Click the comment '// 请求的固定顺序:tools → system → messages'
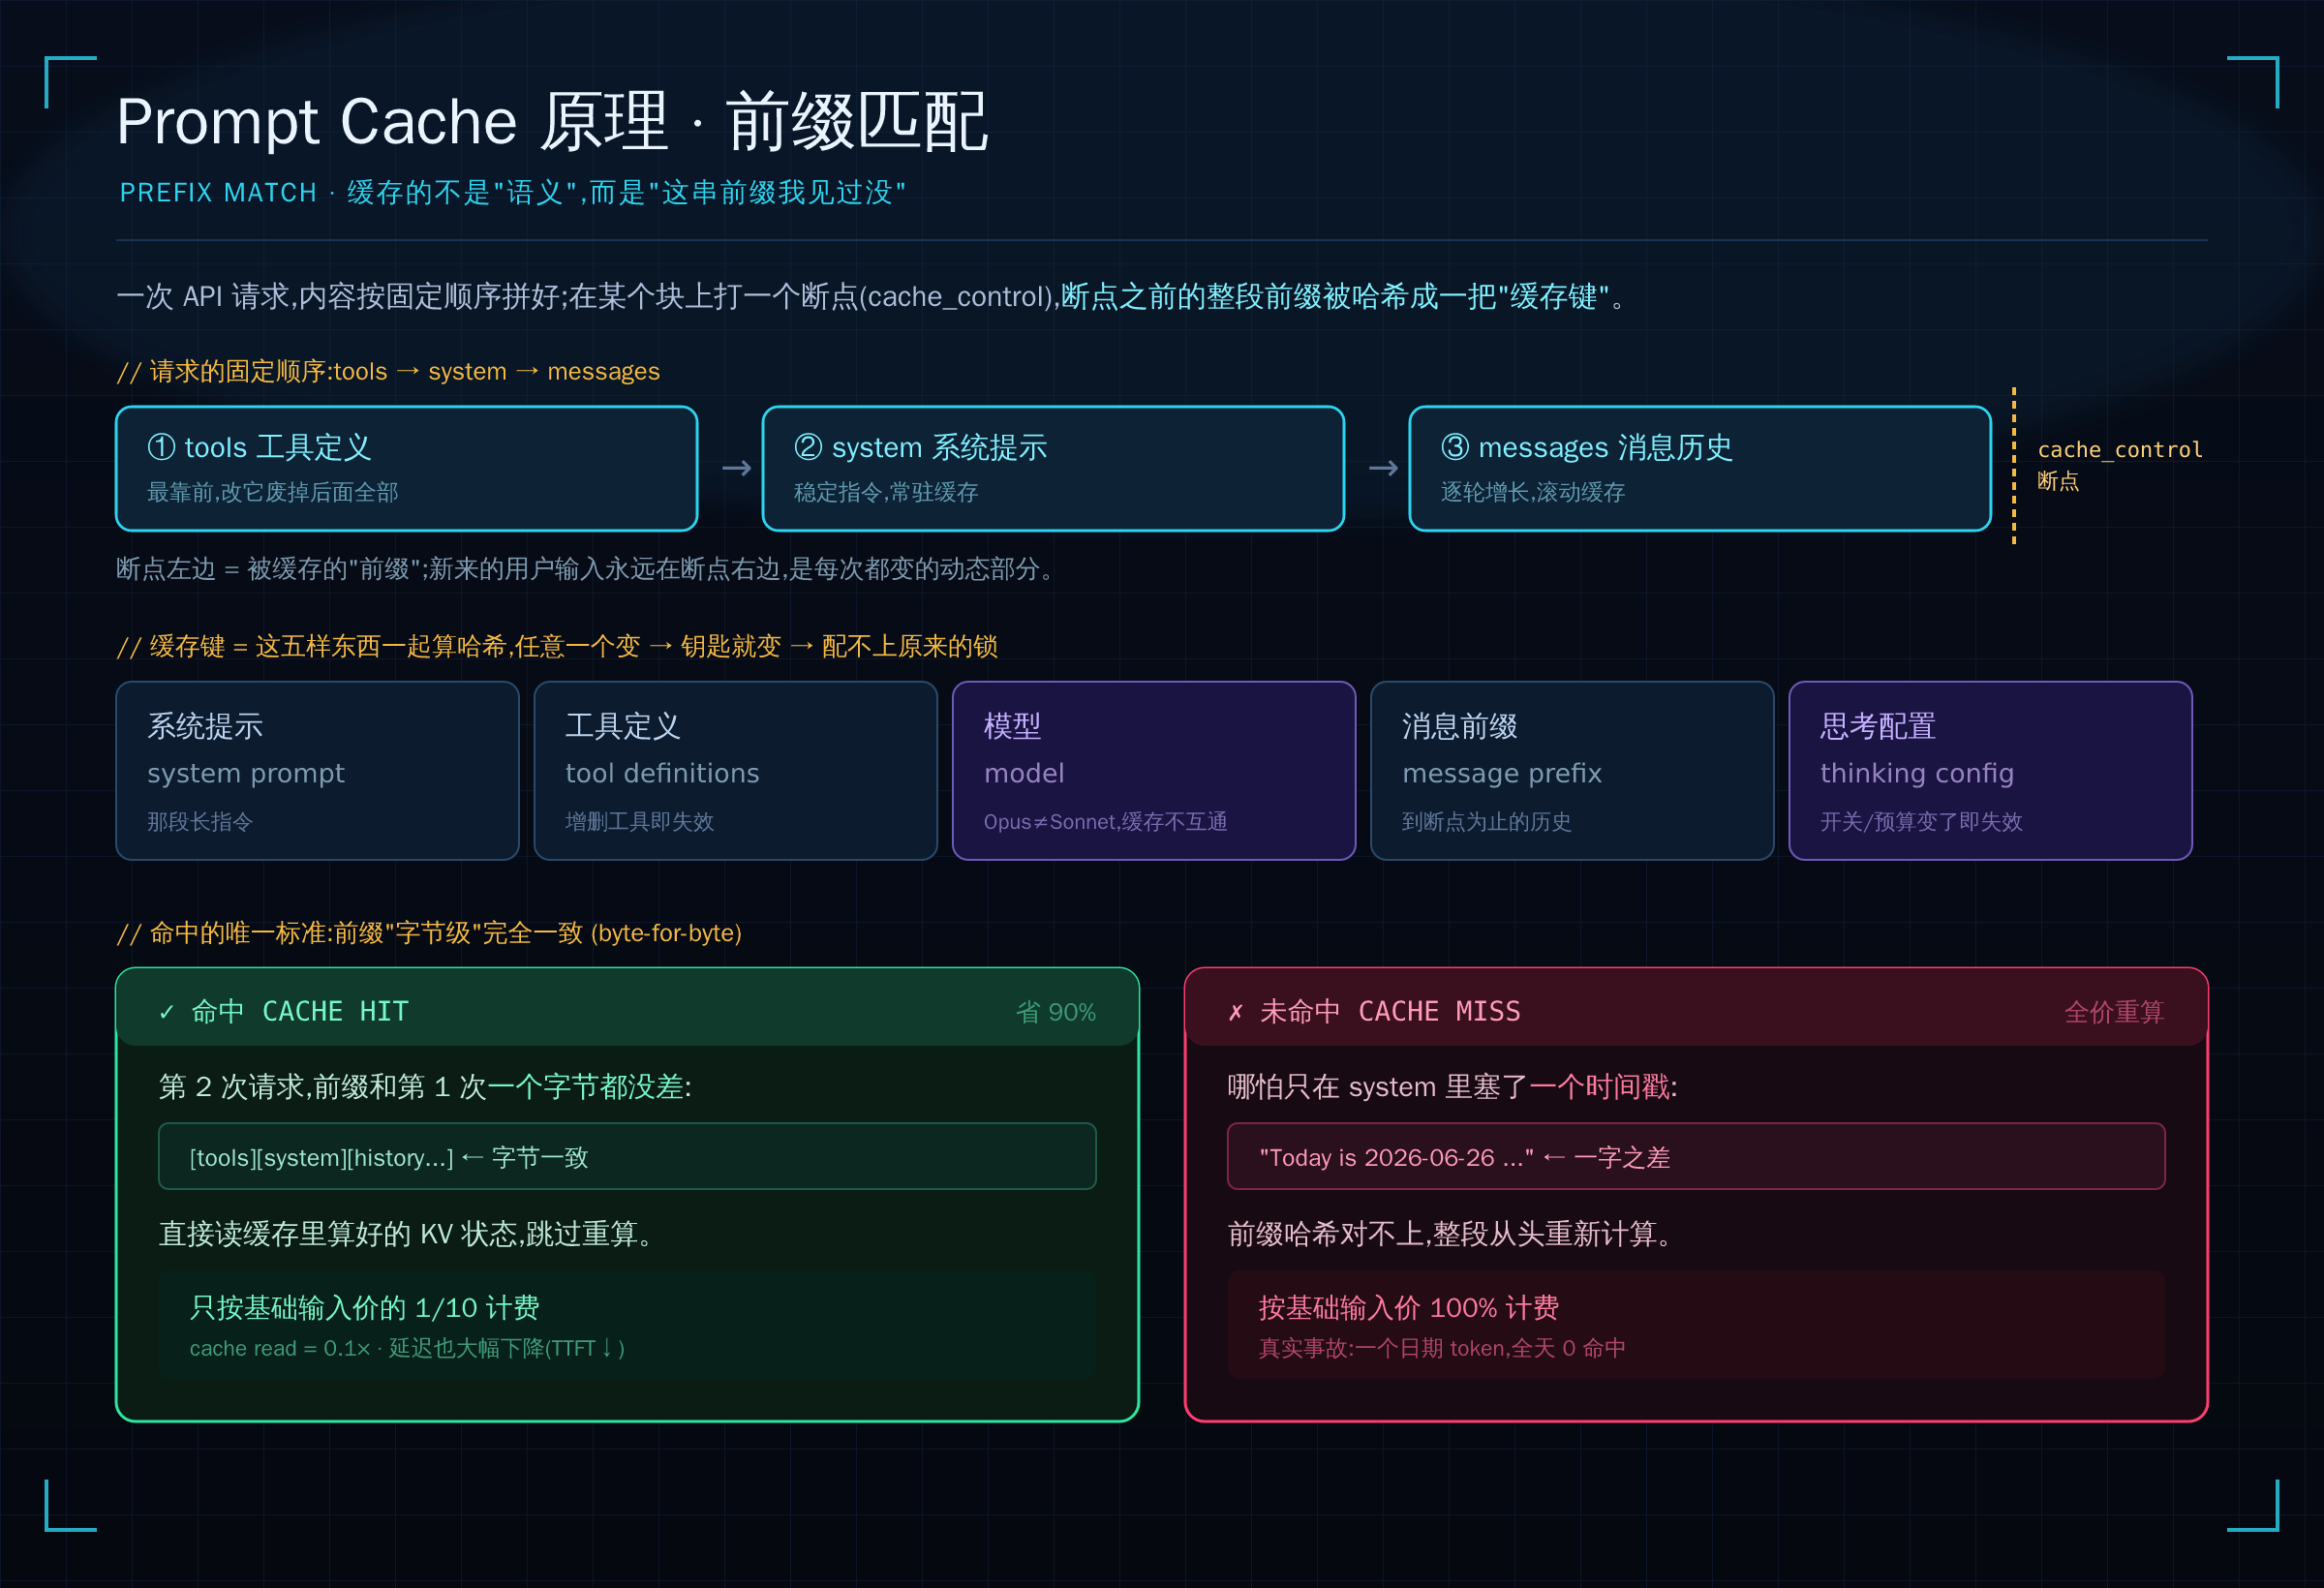Screen dimensions: 2324x1588 click(x=388, y=371)
